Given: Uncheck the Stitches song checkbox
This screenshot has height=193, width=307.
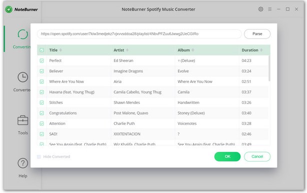Looking at the screenshot, I should tap(42, 102).
